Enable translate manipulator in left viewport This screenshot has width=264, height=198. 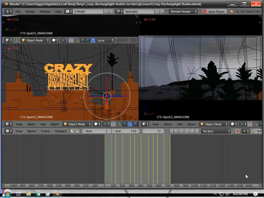coord(125,124)
